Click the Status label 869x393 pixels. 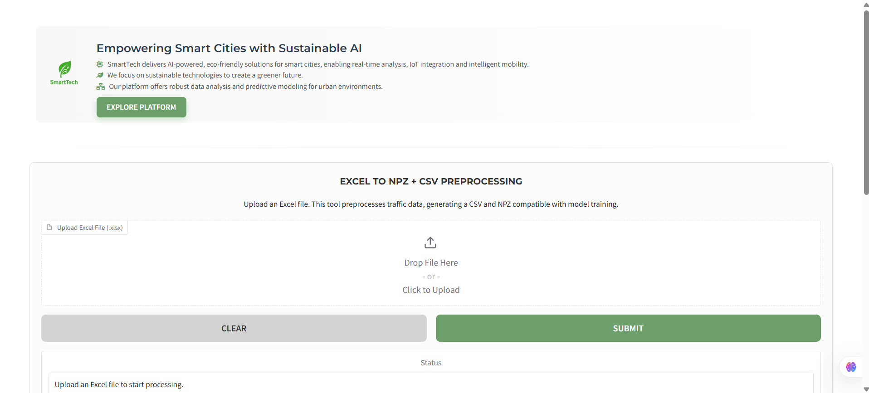pos(431,363)
